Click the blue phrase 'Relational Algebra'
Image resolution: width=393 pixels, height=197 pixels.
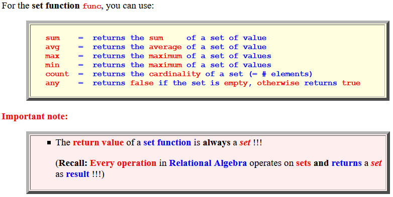point(208,163)
